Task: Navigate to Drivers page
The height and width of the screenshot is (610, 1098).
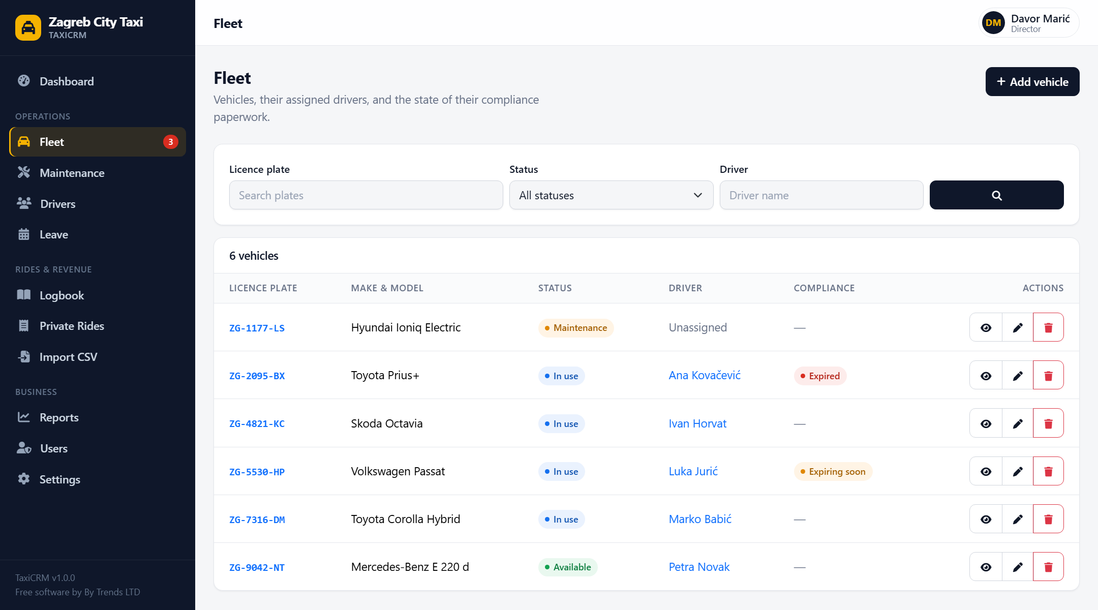Action: coord(98,204)
